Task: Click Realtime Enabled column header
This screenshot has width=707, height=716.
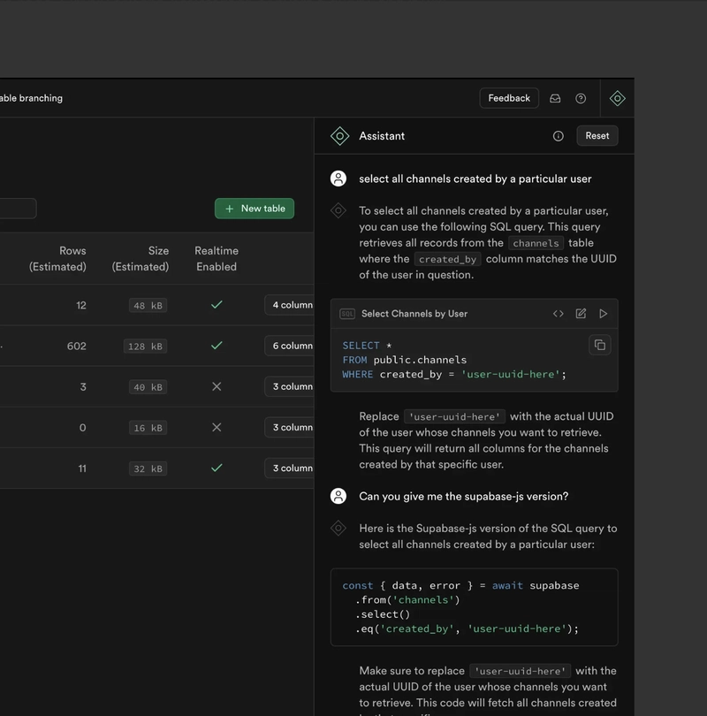Action: point(217,258)
